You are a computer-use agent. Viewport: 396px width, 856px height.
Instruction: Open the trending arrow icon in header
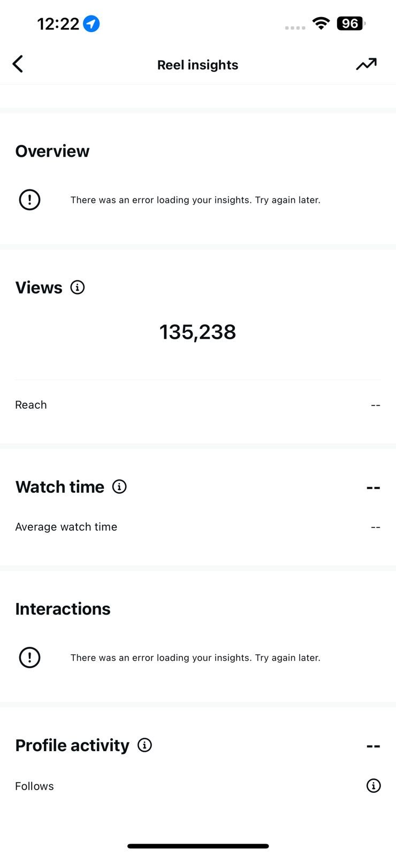point(367,64)
